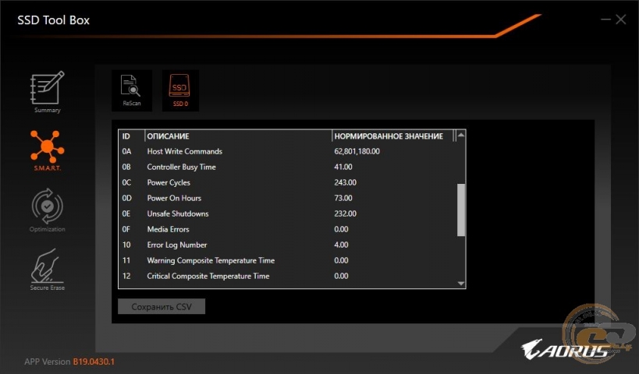Click the Сохранить CSV button

(162, 306)
